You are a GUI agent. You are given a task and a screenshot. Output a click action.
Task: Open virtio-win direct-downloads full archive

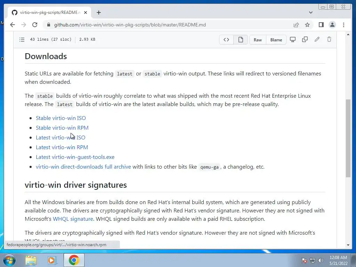click(x=83, y=167)
